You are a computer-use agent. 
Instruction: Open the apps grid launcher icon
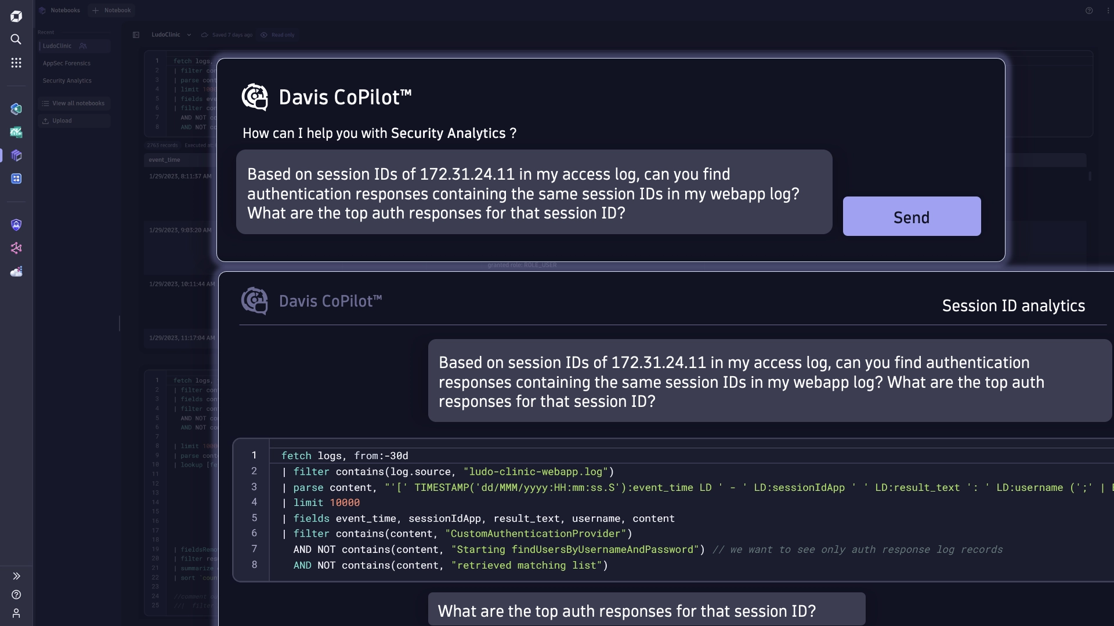[16, 63]
